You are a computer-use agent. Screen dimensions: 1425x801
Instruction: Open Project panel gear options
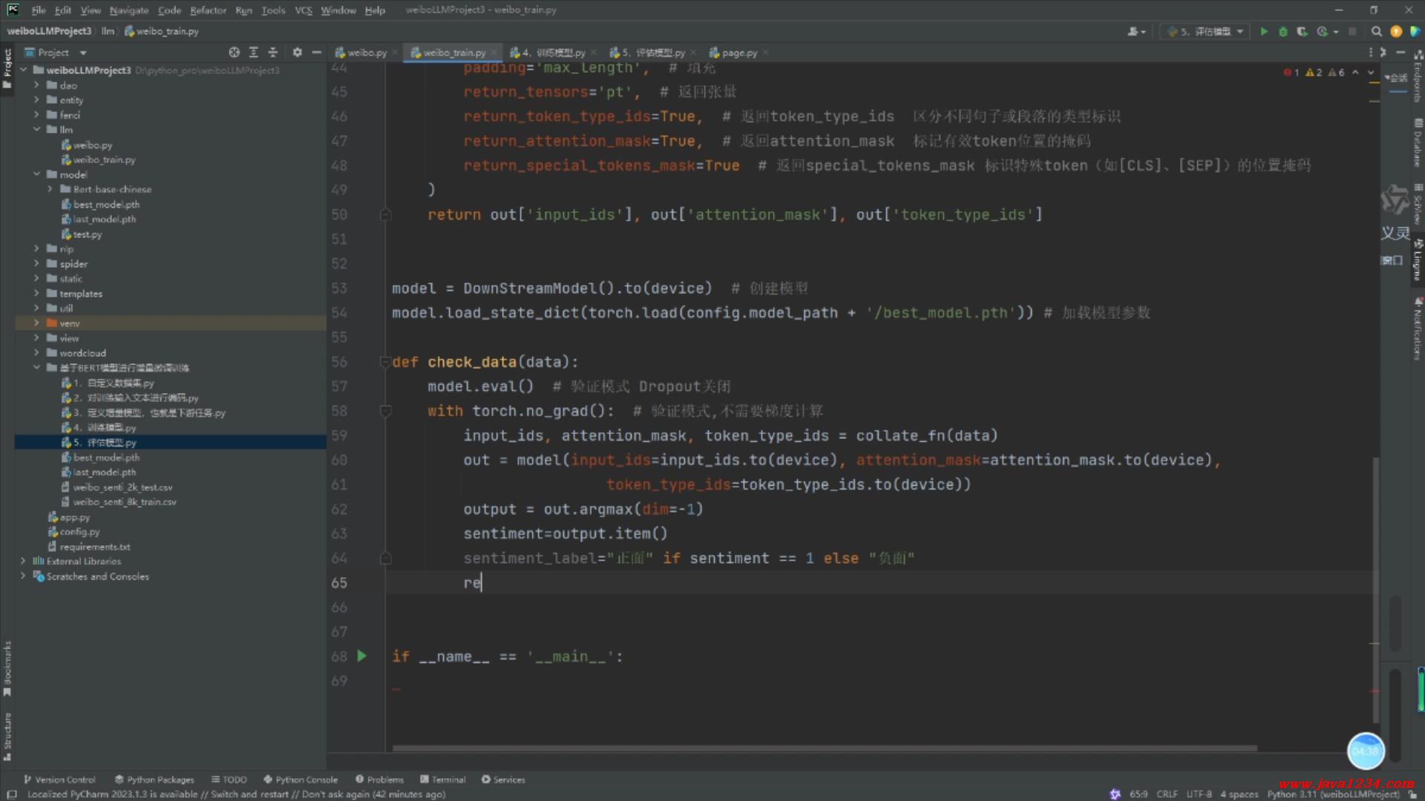pyautogui.click(x=297, y=53)
